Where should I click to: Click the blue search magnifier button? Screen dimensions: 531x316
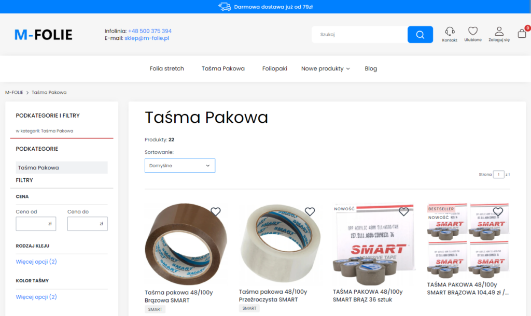click(x=420, y=35)
